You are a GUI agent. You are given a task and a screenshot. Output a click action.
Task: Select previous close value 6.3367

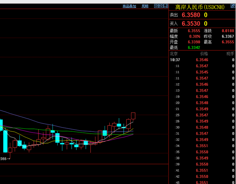pos(228,36)
